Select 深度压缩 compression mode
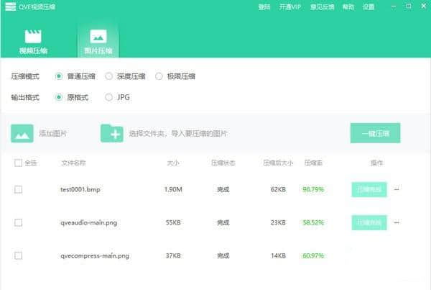 (109, 76)
